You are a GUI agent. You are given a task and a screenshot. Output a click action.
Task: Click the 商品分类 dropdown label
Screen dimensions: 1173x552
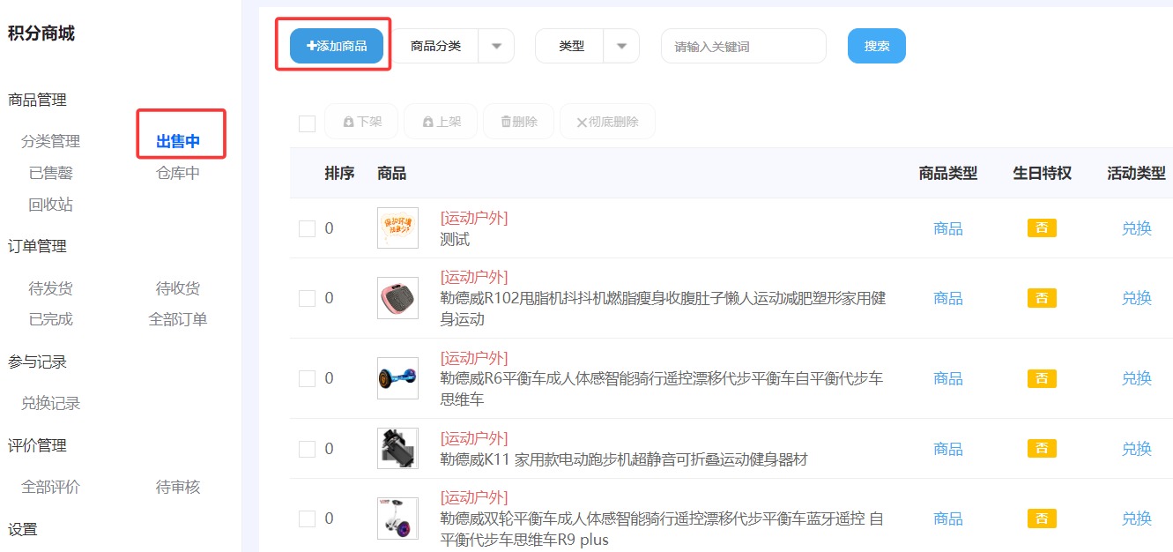pyautogui.click(x=436, y=47)
